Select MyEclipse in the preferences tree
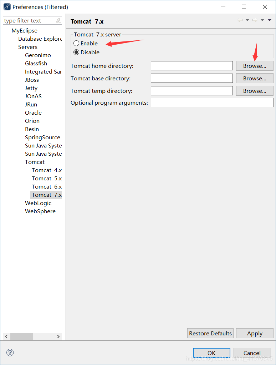The height and width of the screenshot is (365, 276). [24, 30]
